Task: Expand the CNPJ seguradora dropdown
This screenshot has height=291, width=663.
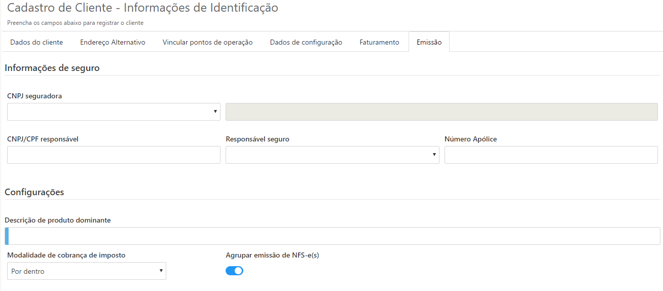Action: (114, 112)
